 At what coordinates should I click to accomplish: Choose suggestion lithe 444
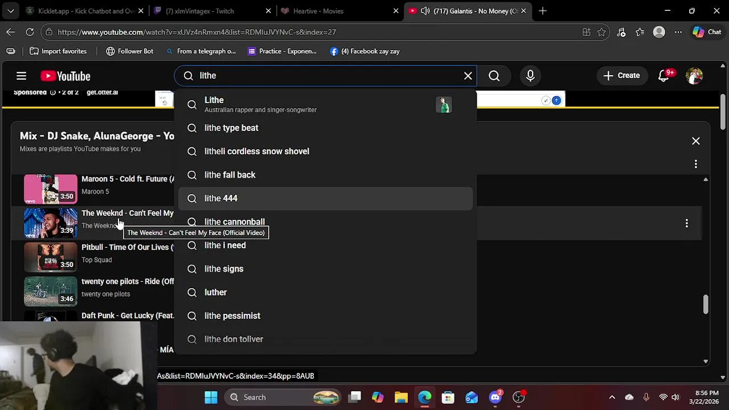pos(326,198)
